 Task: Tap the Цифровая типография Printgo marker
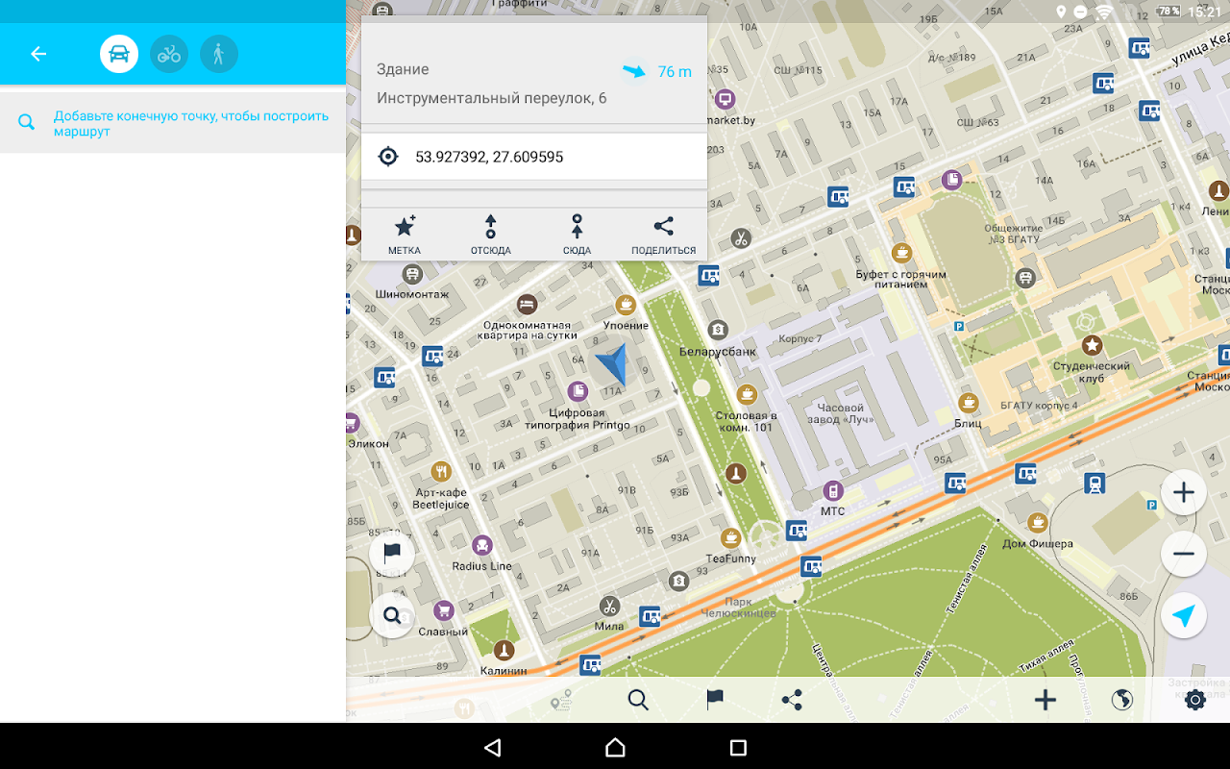tap(578, 391)
